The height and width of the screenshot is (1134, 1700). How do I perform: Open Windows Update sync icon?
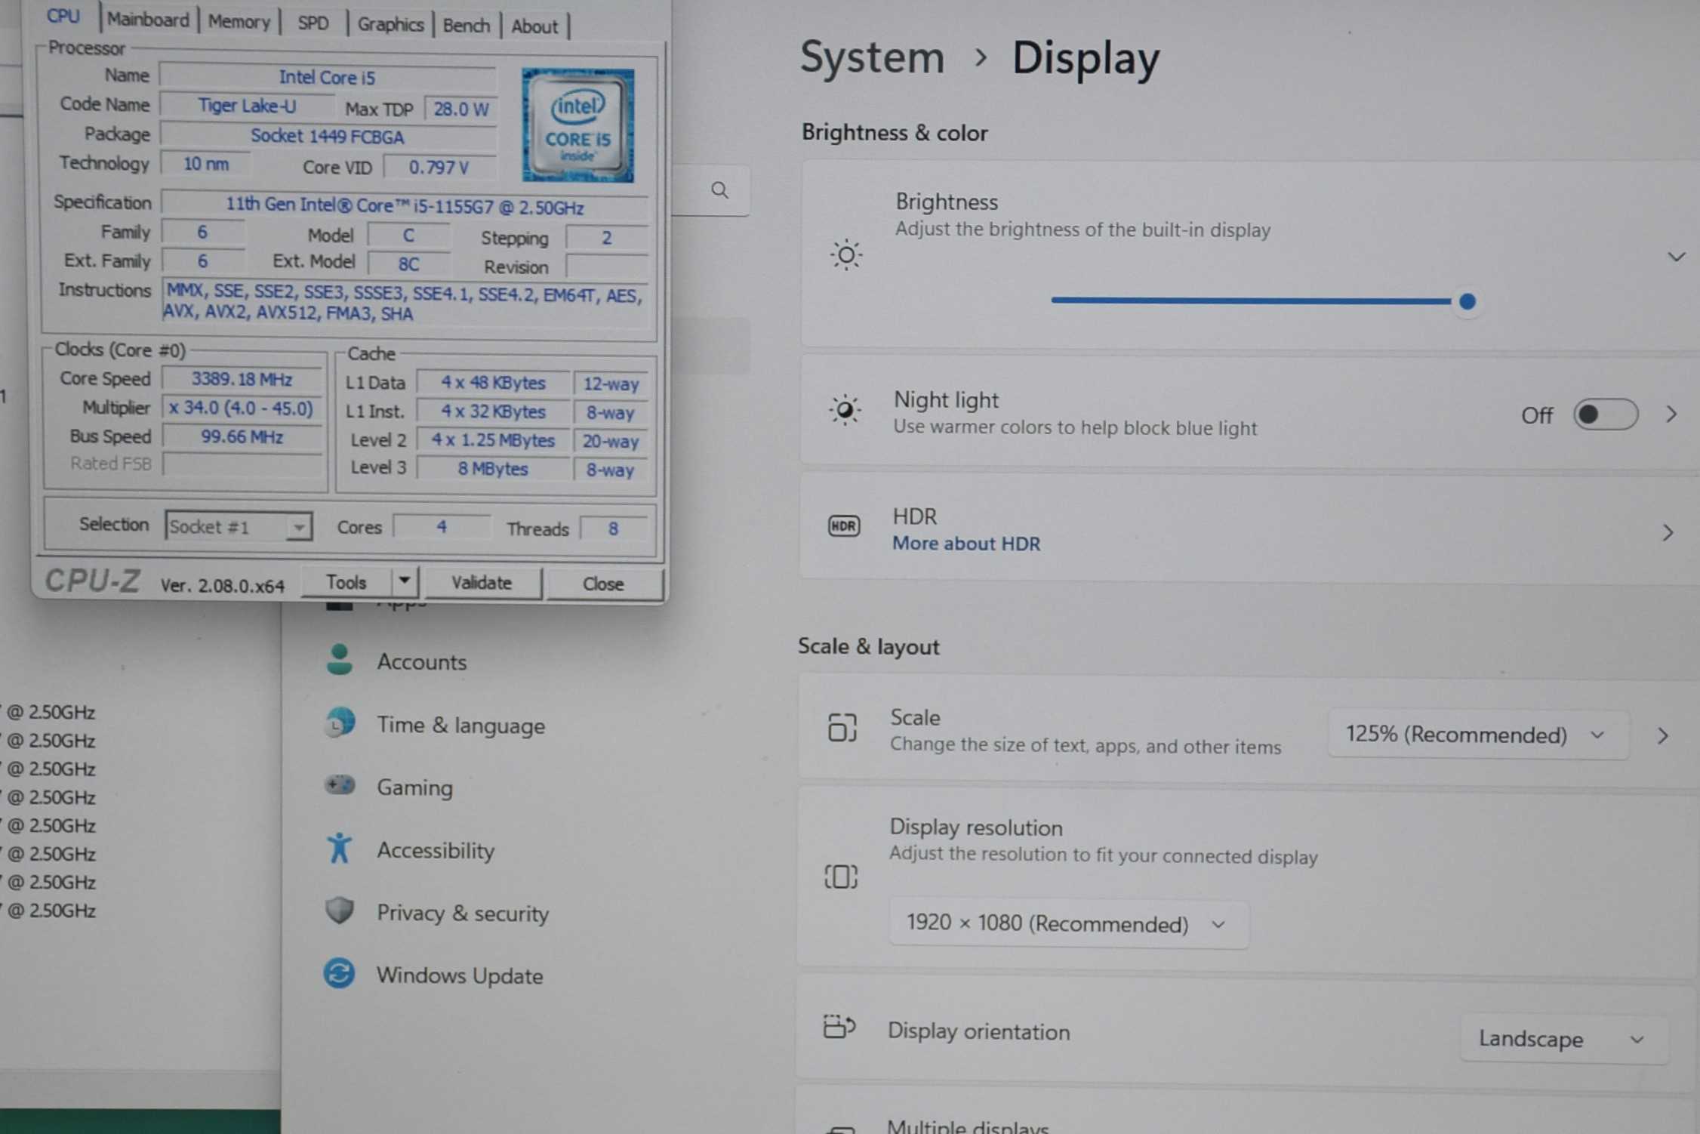click(x=340, y=973)
